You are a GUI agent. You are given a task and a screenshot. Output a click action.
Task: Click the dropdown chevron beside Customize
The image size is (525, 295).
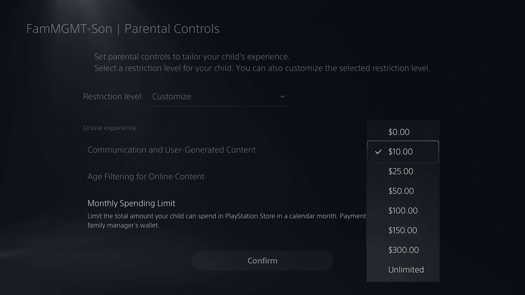[282, 97]
